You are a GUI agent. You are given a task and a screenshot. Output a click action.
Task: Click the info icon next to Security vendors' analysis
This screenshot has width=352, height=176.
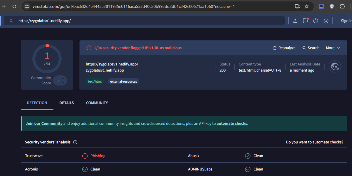(x=75, y=142)
